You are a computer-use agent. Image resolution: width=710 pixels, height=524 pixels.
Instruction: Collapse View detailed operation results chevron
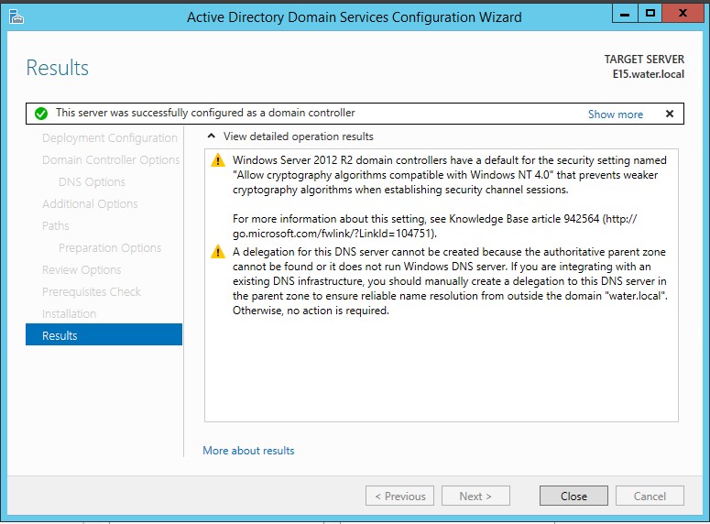[211, 136]
